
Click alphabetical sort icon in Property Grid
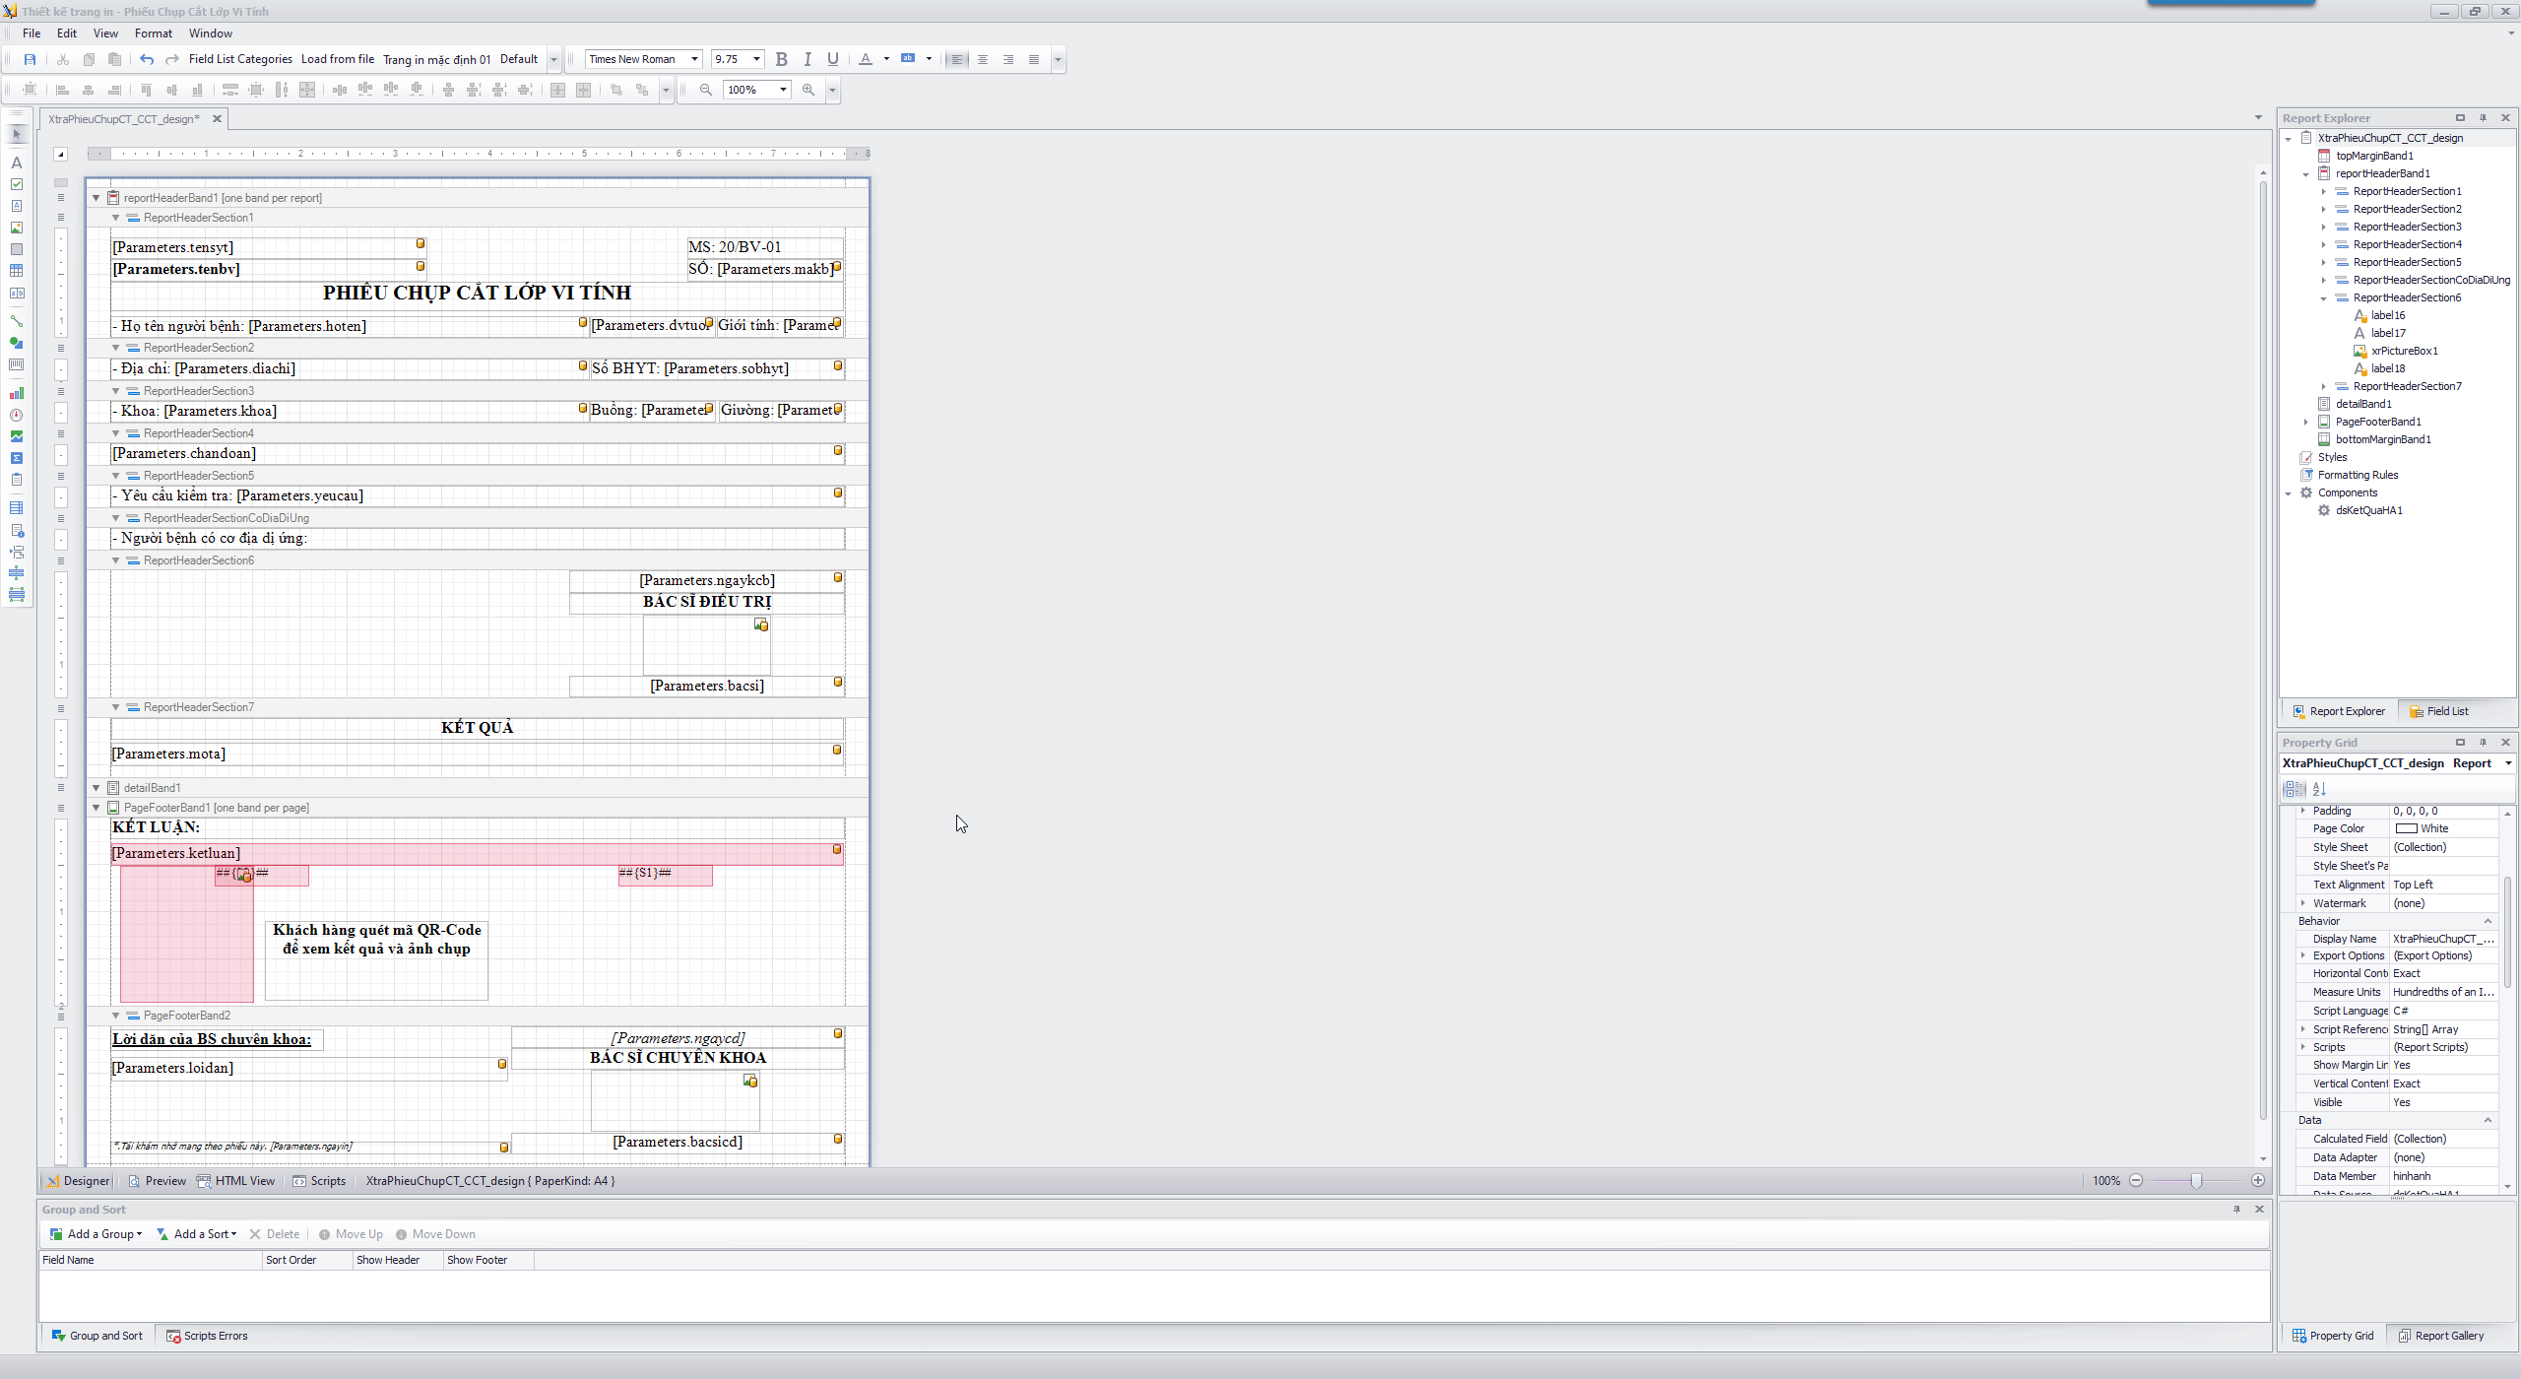[2319, 789]
